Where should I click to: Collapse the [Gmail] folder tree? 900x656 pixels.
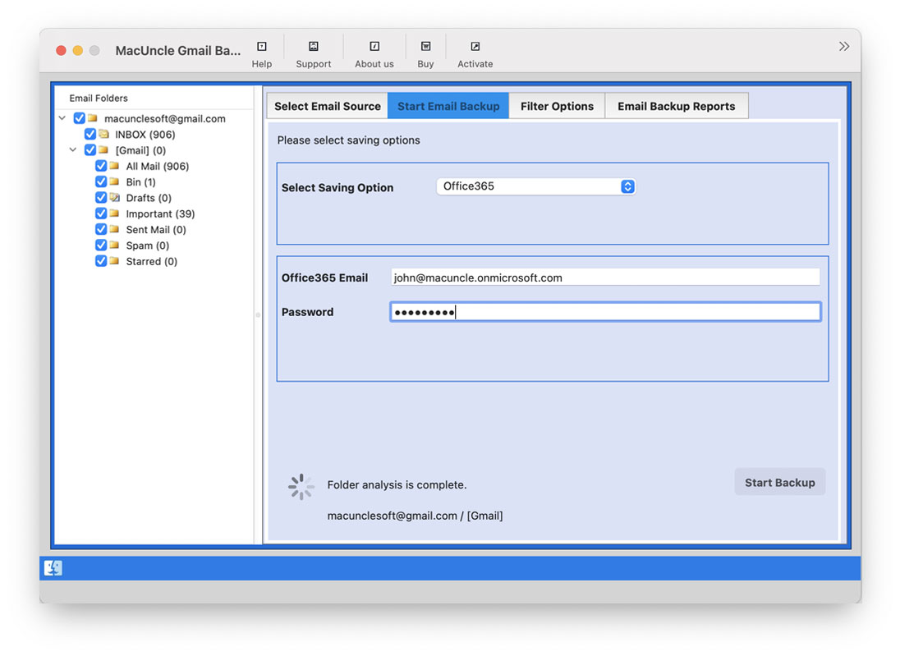(72, 149)
